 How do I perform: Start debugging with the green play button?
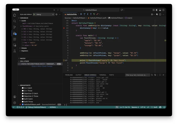point(34,14)
